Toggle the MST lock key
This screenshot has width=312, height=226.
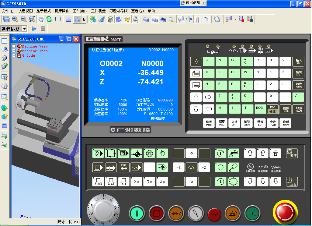(x=124, y=167)
